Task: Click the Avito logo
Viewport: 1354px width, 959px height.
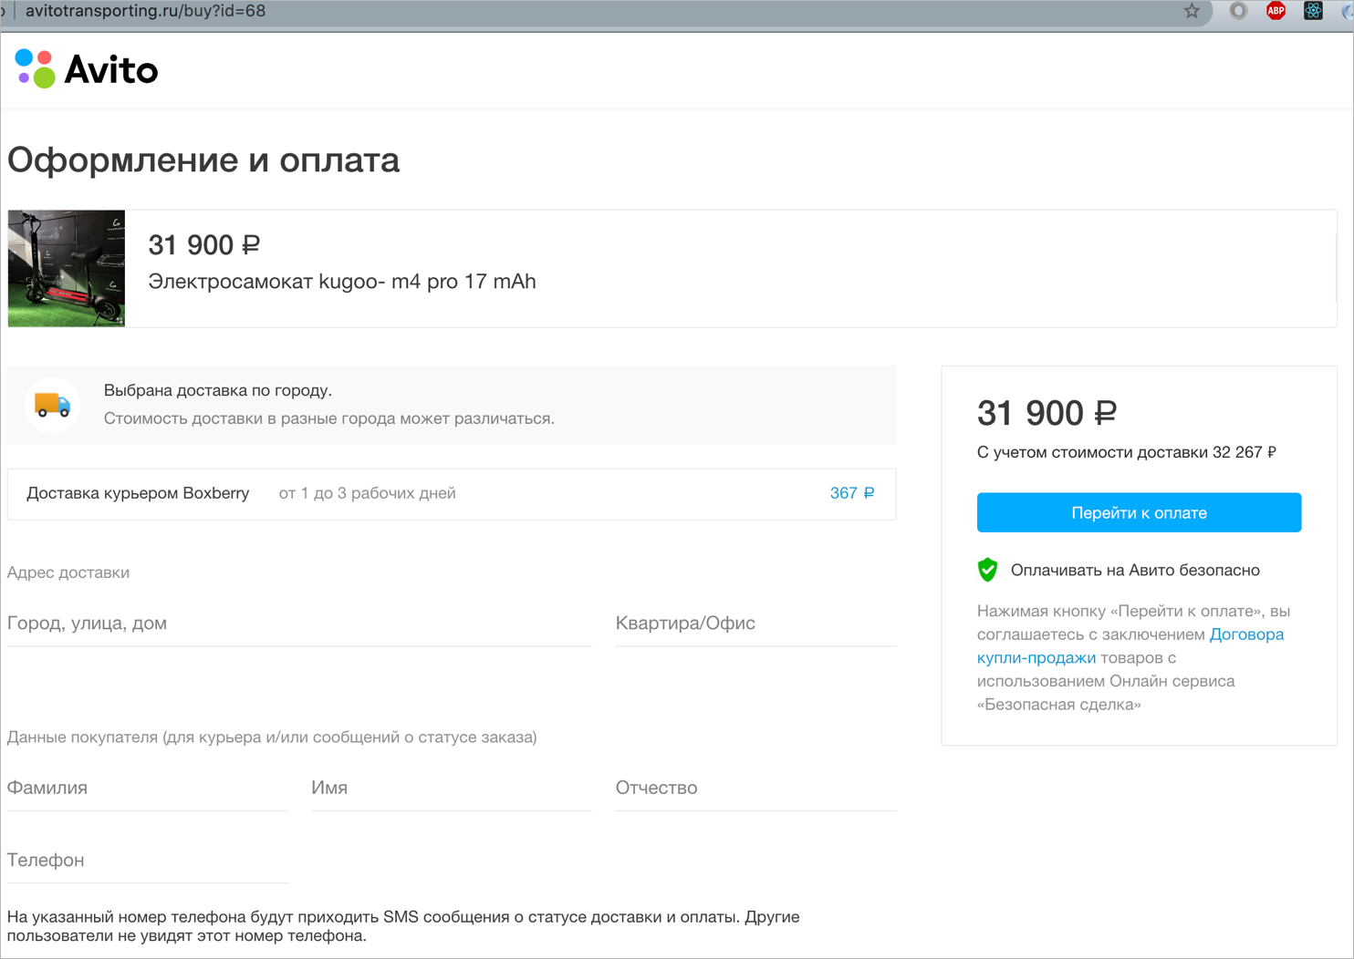Action: [87, 69]
